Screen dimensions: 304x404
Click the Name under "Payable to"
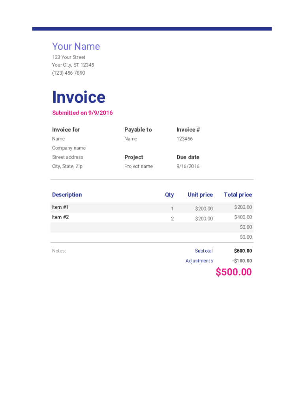[131, 139]
